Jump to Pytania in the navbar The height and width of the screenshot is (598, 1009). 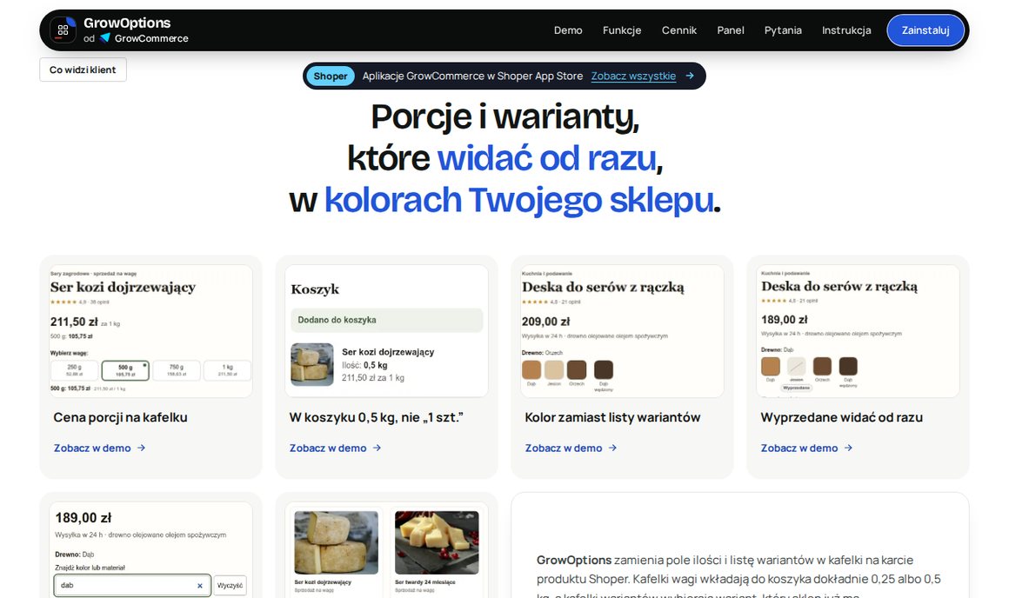point(783,30)
